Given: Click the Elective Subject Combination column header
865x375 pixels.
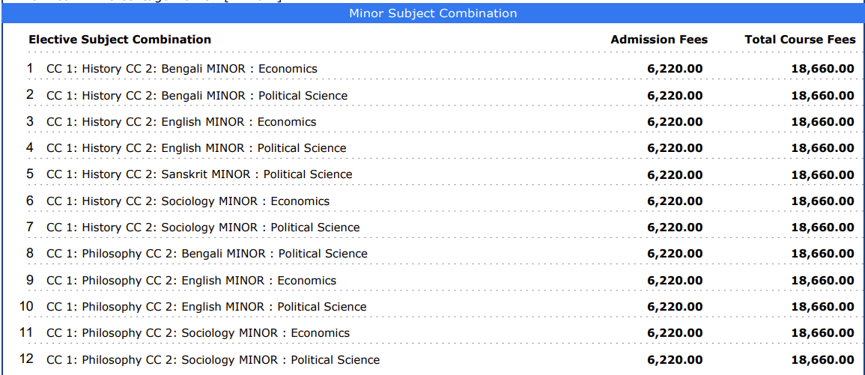Looking at the screenshot, I should click(x=120, y=40).
